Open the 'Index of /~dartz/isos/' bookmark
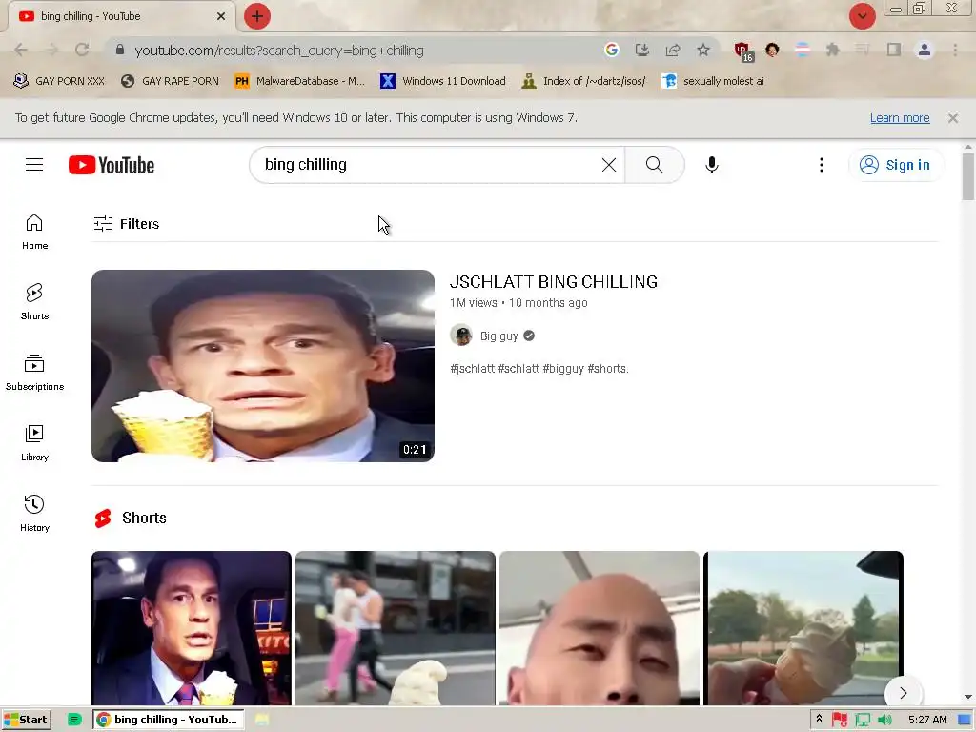Image resolution: width=976 pixels, height=732 pixels. [x=584, y=81]
